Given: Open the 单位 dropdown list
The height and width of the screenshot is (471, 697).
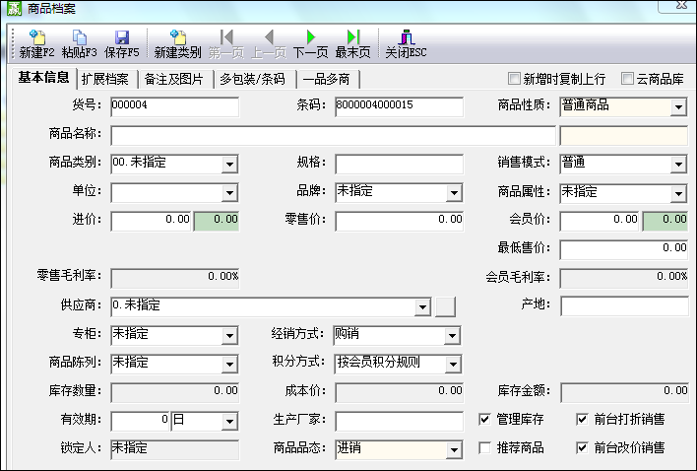Looking at the screenshot, I should tap(229, 193).
